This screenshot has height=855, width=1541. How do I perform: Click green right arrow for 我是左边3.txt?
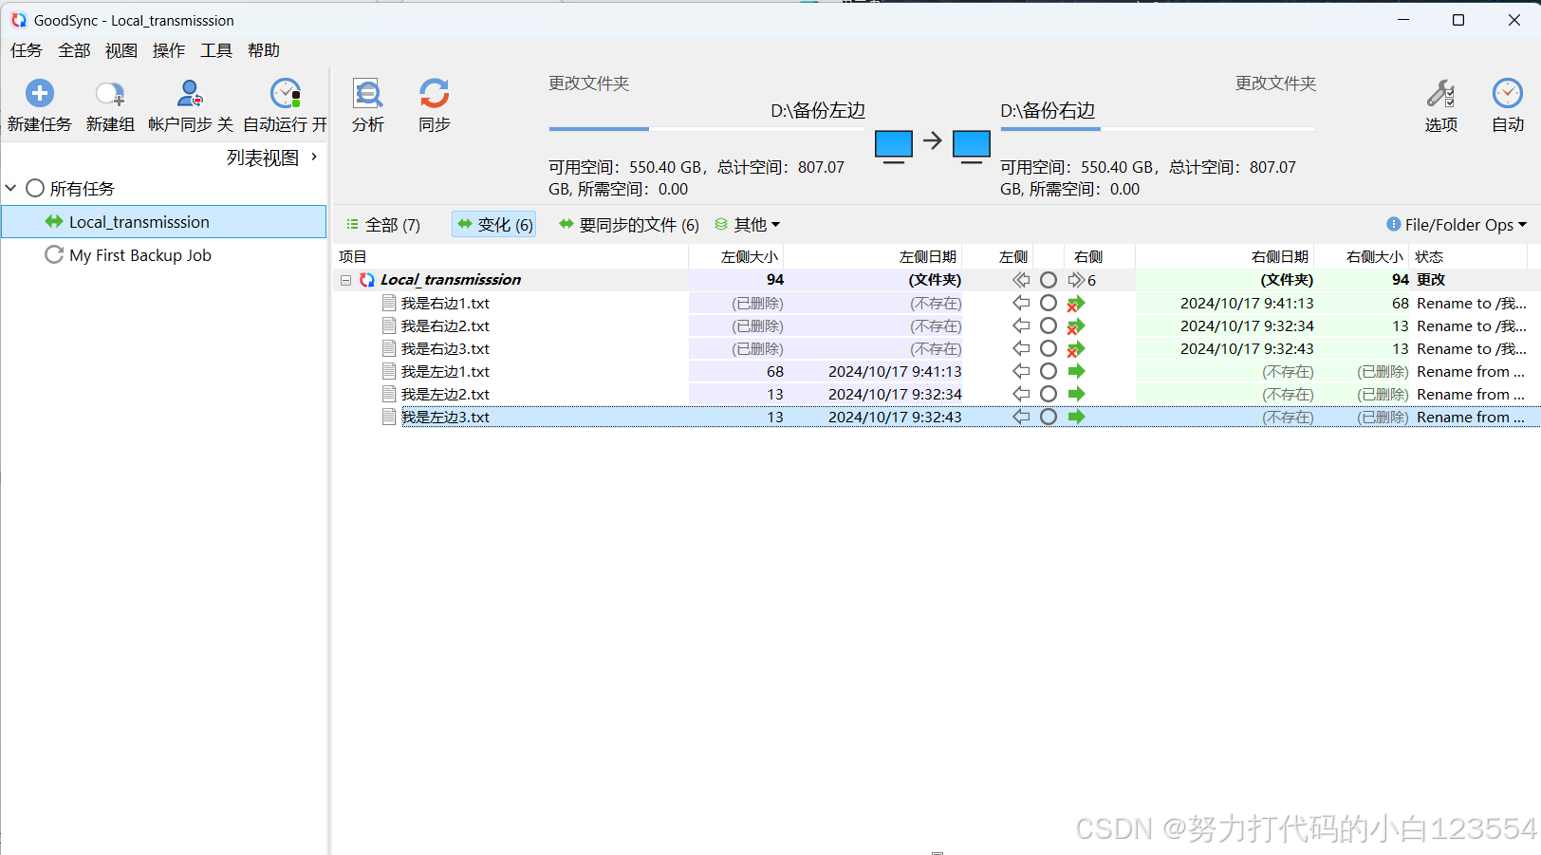(x=1076, y=417)
